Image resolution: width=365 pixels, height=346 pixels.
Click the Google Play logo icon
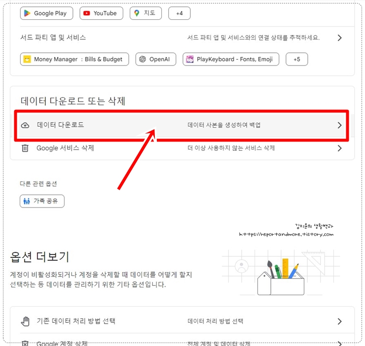tap(27, 13)
